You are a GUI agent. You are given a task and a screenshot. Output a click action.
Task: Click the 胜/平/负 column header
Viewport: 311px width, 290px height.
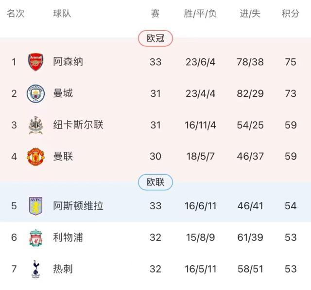pos(200,14)
